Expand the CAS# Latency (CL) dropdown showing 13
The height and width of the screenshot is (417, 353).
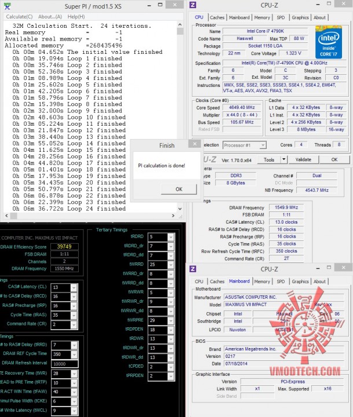tap(74, 287)
